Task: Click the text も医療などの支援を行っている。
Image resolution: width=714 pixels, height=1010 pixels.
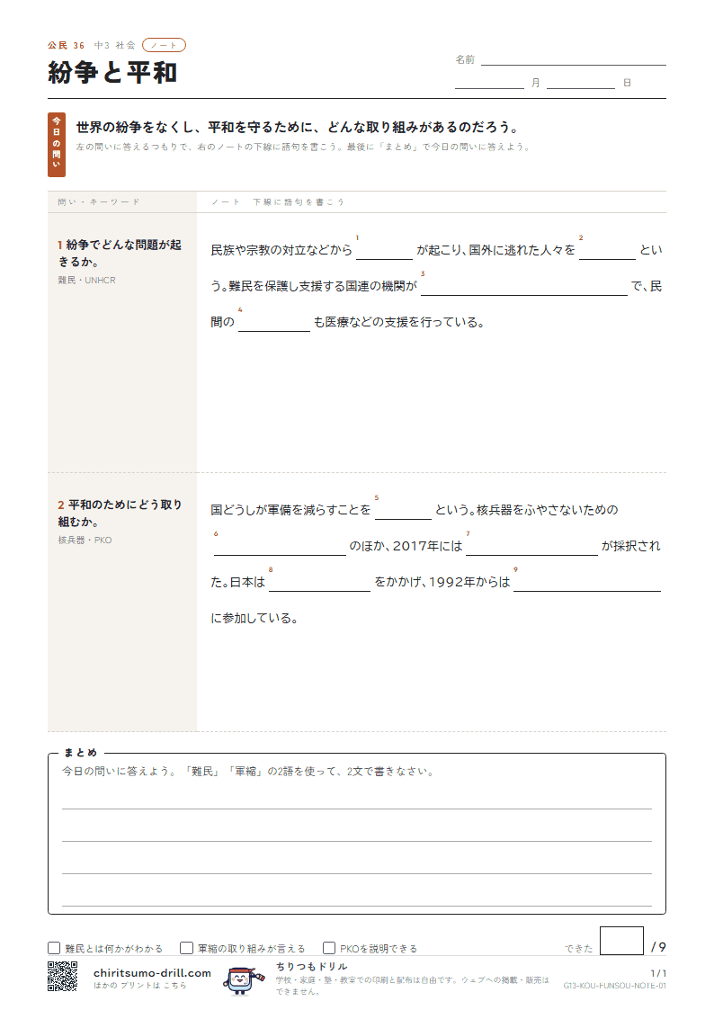Action: coord(399,322)
